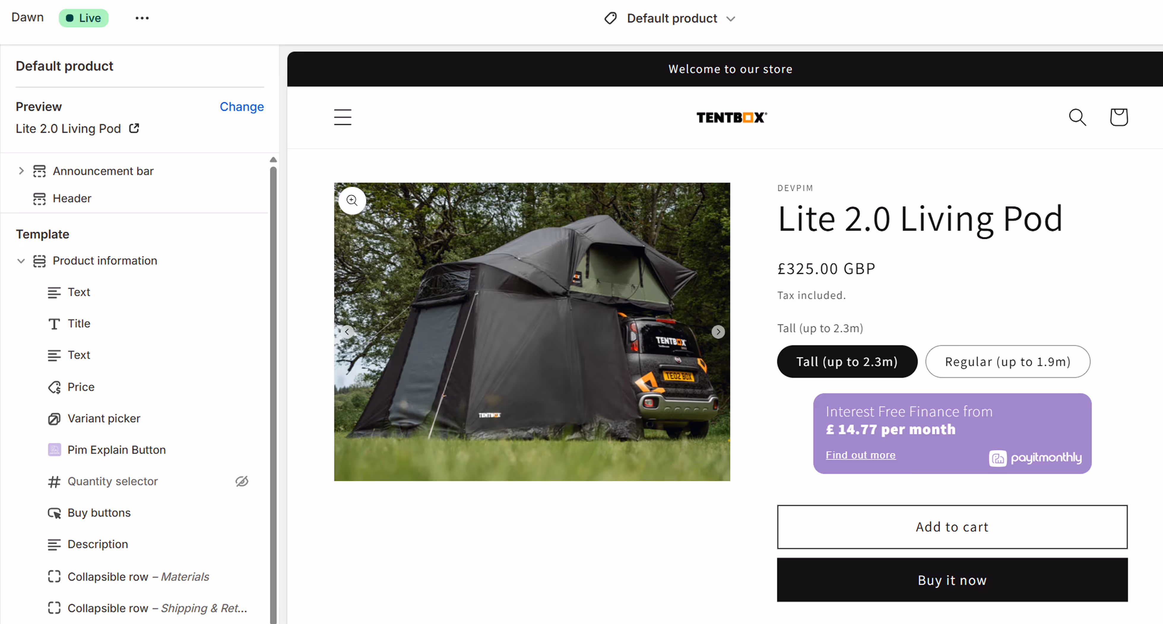Click the Change preview link

[242, 106]
